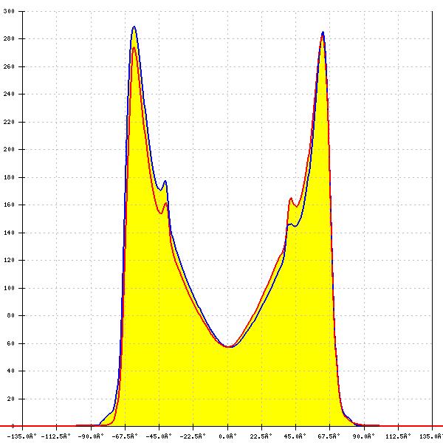Viewport: 443px width, 443px height.
Task: Select the 220 vertical axis label
Action: (x=9, y=122)
